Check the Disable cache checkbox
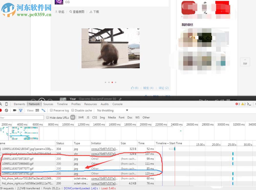The width and height of the screenshot is (256, 190). [x=73, y=110]
